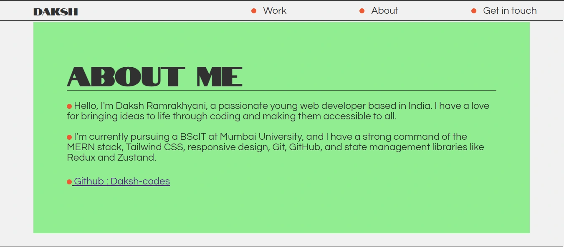Click the orange bullet before the BScIT paragraph

click(x=69, y=137)
